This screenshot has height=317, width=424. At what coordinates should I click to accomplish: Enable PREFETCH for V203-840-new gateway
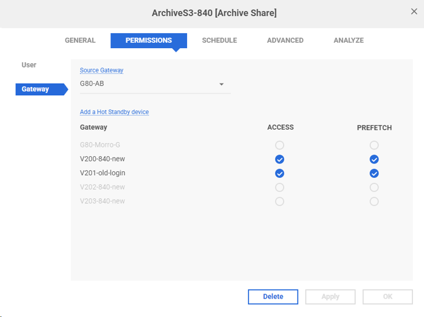(374, 201)
